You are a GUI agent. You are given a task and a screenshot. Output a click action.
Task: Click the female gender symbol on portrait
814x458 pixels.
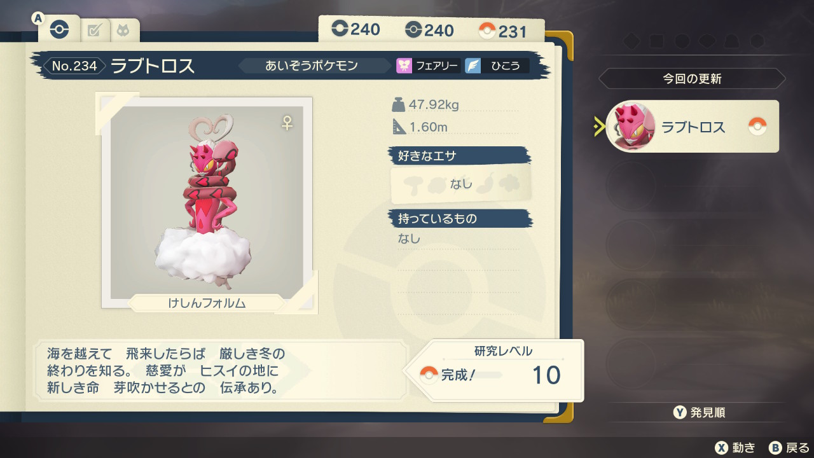pyautogui.click(x=287, y=123)
